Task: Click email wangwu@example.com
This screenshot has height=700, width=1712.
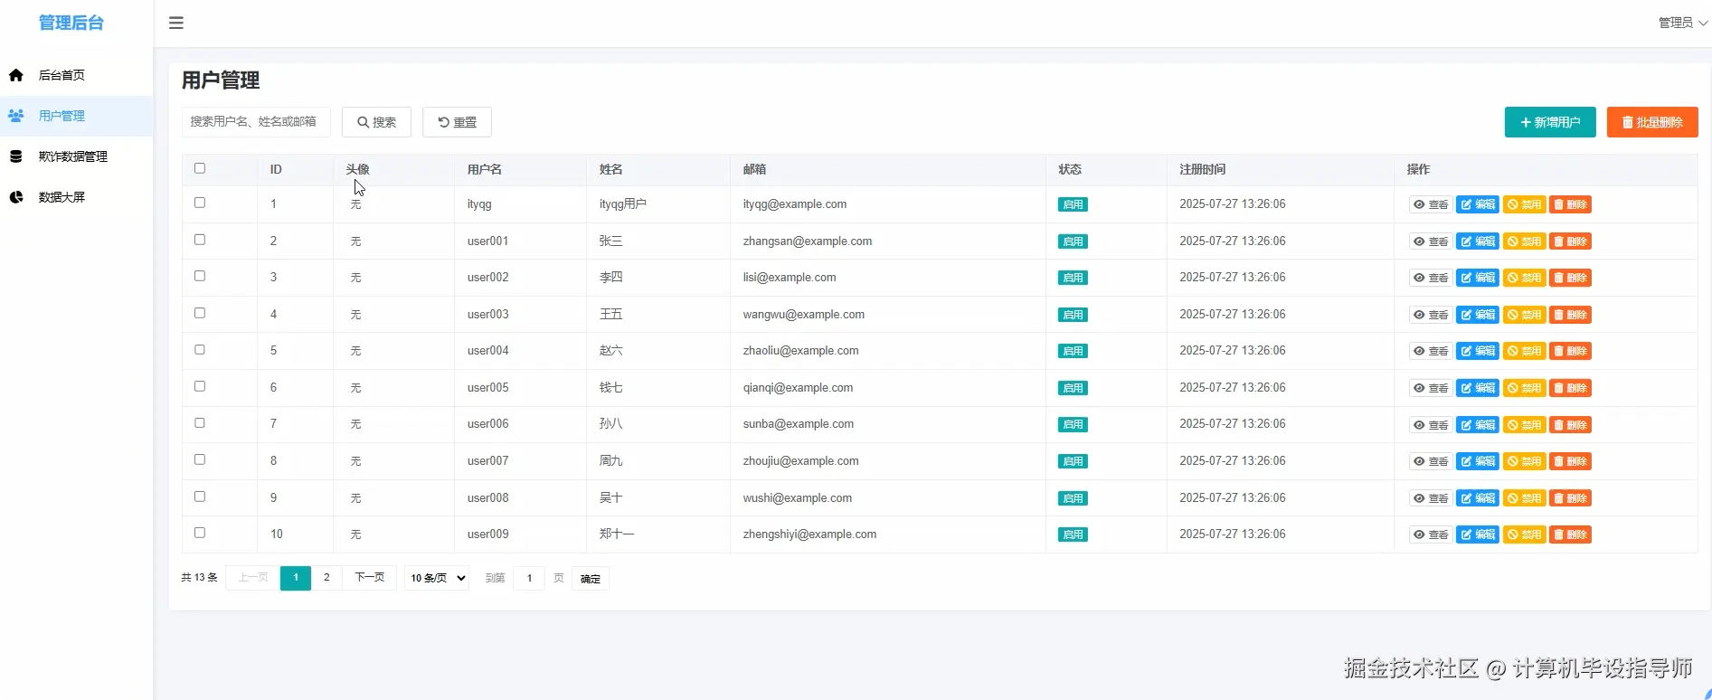Action: pos(804,315)
